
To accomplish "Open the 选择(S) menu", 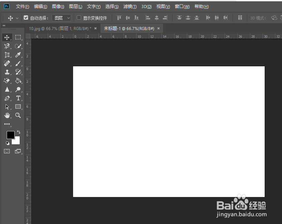I will coord(112,7).
